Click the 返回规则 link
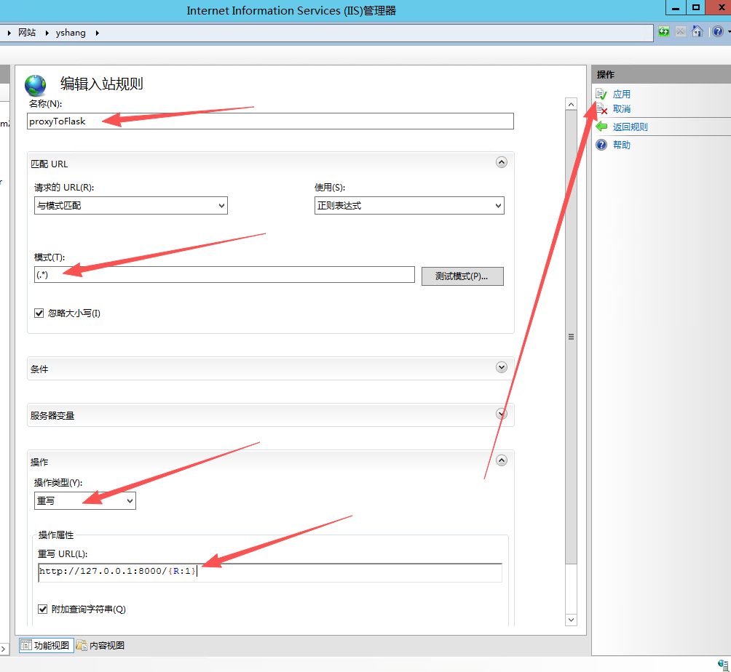This screenshot has height=672, width=731. pyautogui.click(x=631, y=127)
